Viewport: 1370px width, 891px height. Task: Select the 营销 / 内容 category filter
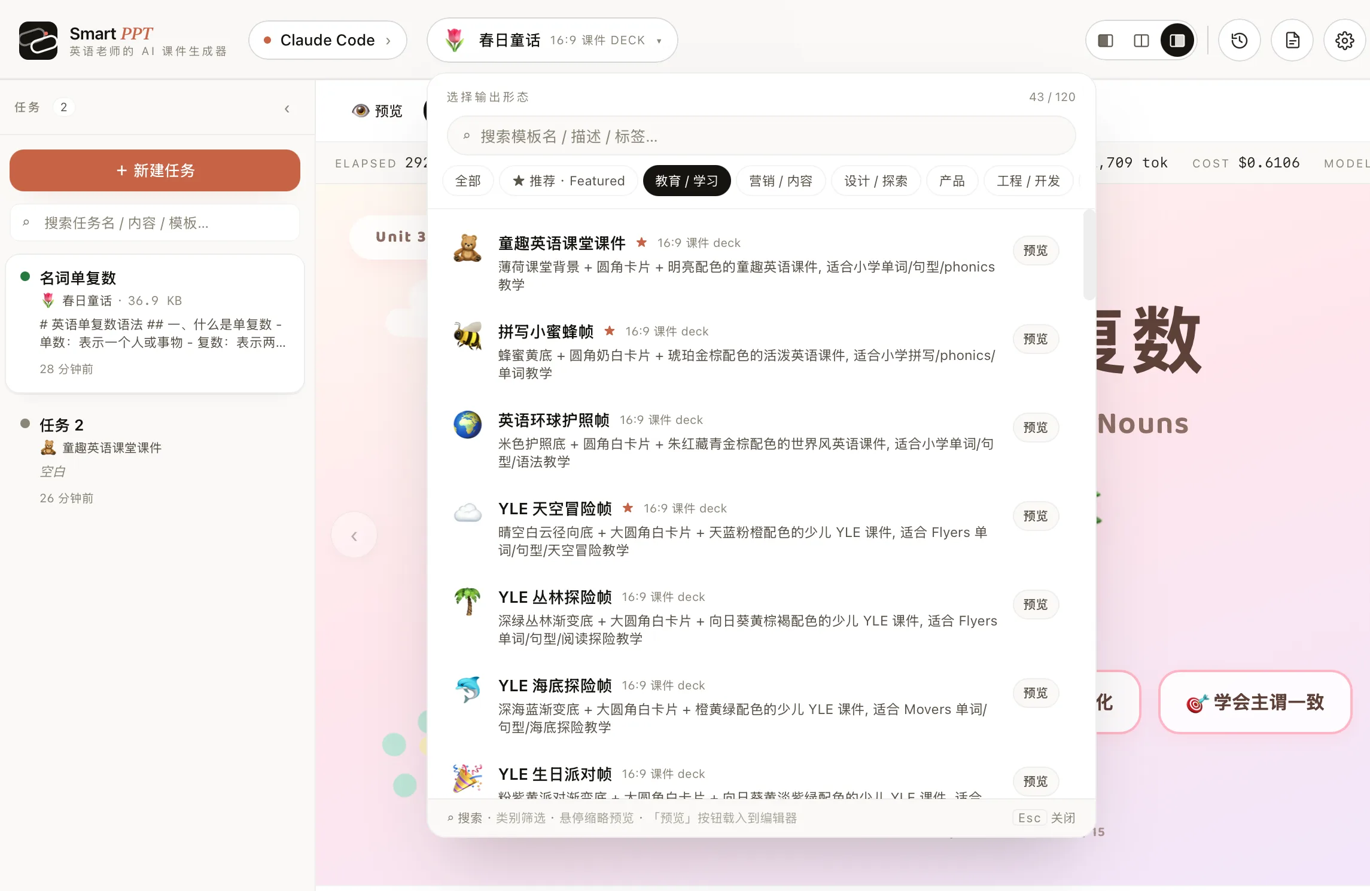coord(781,181)
